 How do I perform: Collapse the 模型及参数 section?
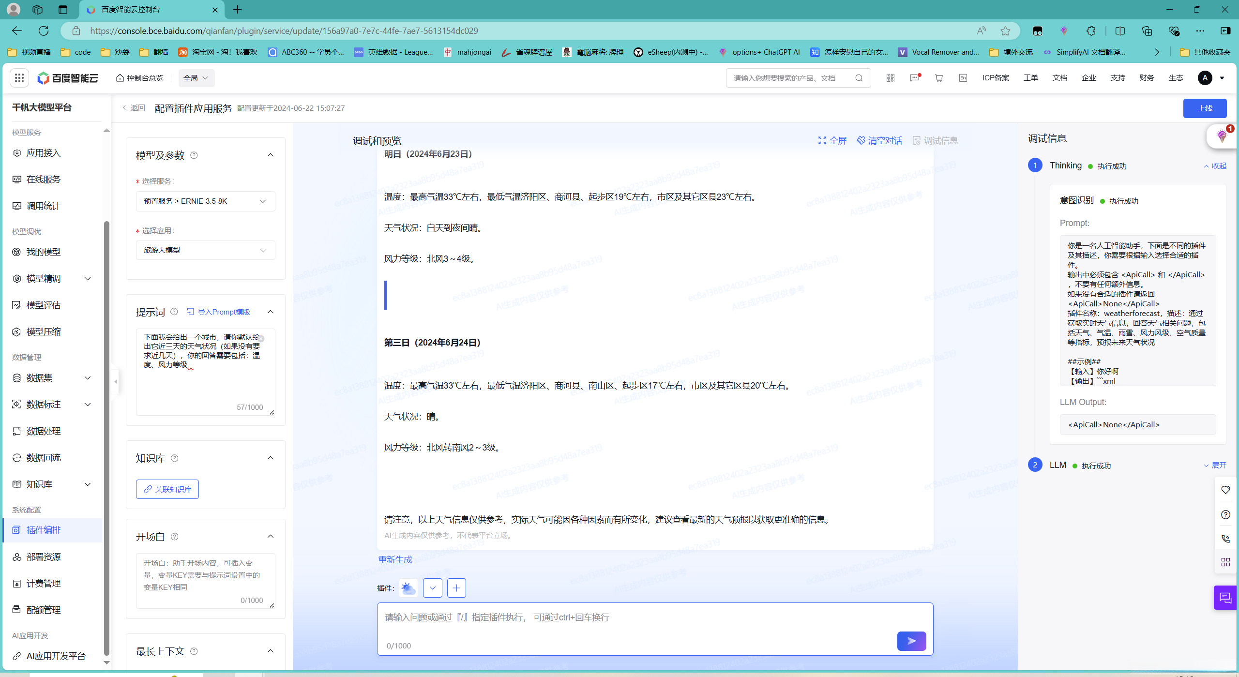[x=271, y=155]
